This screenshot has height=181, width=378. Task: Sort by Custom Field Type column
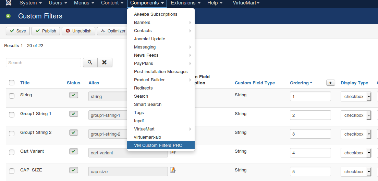(255, 83)
